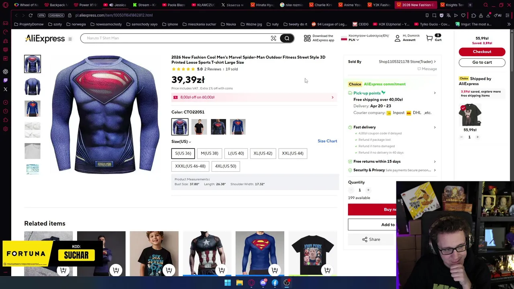This screenshot has width=514, height=289.
Task: Select the black T-shirt color option
Action: (x=199, y=127)
